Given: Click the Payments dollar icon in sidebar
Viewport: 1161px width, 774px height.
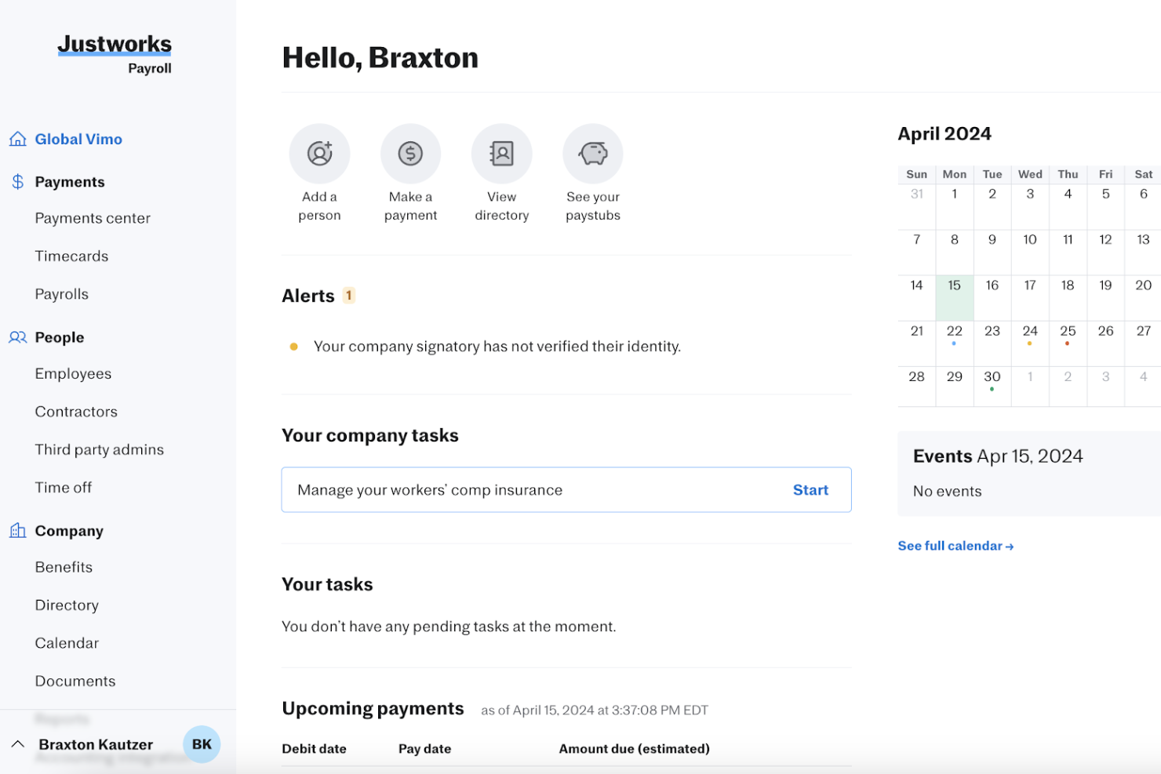Looking at the screenshot, I should 17,181.
